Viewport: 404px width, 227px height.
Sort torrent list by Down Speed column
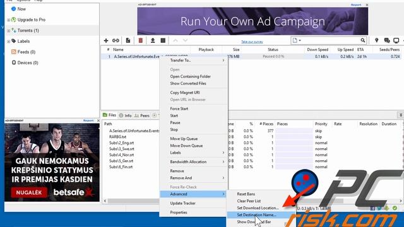(318, 49)
